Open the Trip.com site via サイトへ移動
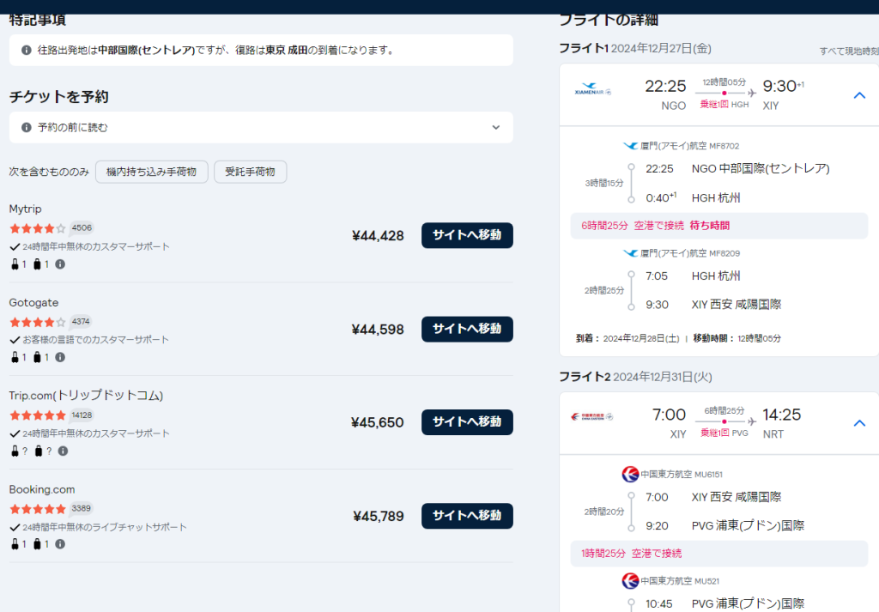 pos(466,422)
